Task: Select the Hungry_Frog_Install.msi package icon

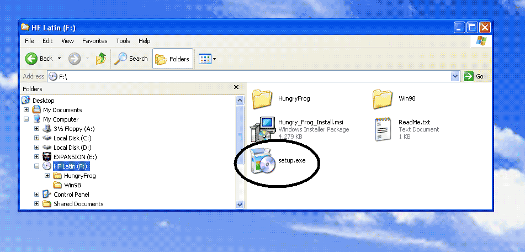Action: [x=262, y=129]
